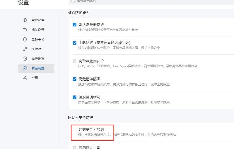This screenshot has width=234, height=149.
Task: Click the description starting with 强大丰富的云端网址库
Action: click(127, 135)
